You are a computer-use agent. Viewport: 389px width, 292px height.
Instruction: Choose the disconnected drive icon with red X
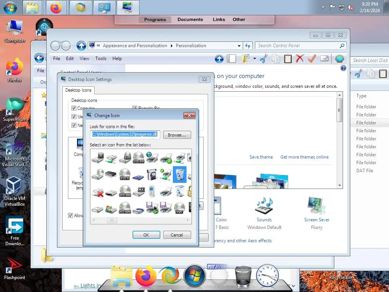[x=98, y=193]
